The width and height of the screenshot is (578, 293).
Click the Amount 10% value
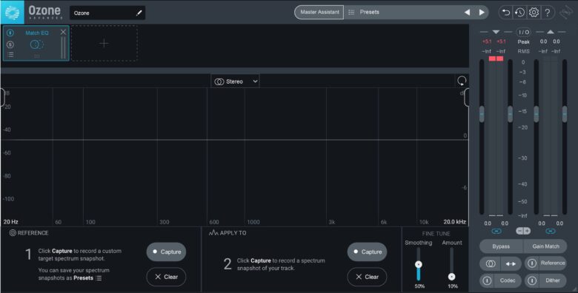[452, 286]
